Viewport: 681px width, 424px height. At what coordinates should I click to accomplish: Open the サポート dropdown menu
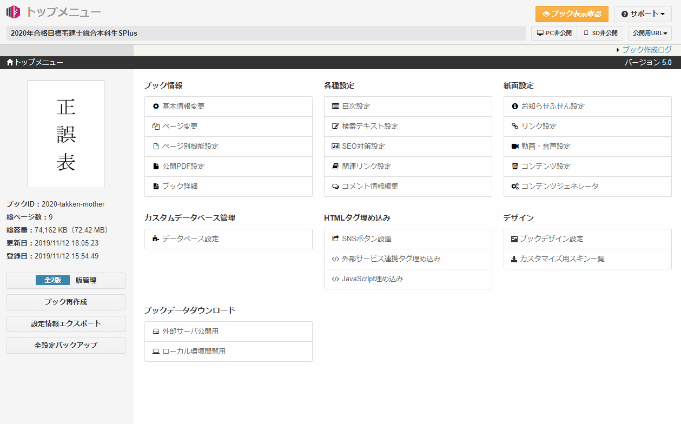[643, 14]
